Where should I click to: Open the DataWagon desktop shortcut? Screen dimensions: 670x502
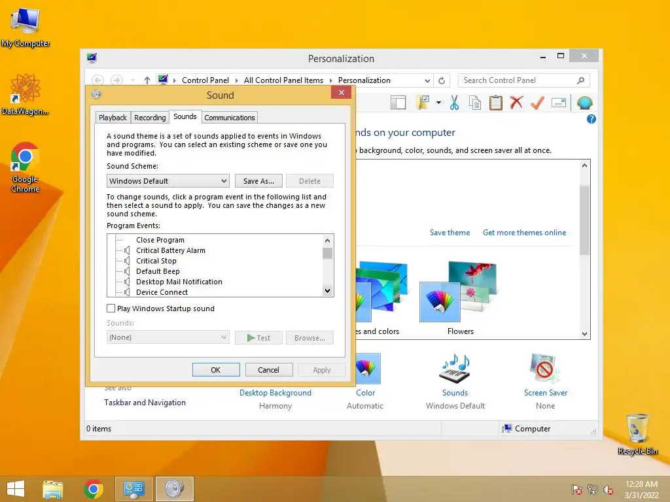(26, 95)
